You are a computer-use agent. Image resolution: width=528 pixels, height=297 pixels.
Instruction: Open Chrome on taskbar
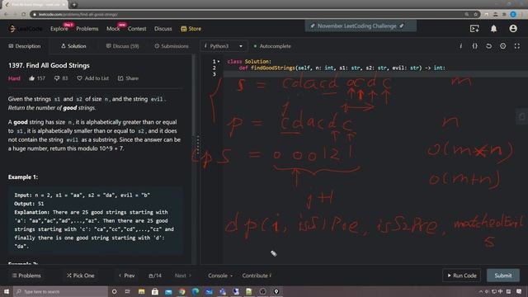(181, 291)
